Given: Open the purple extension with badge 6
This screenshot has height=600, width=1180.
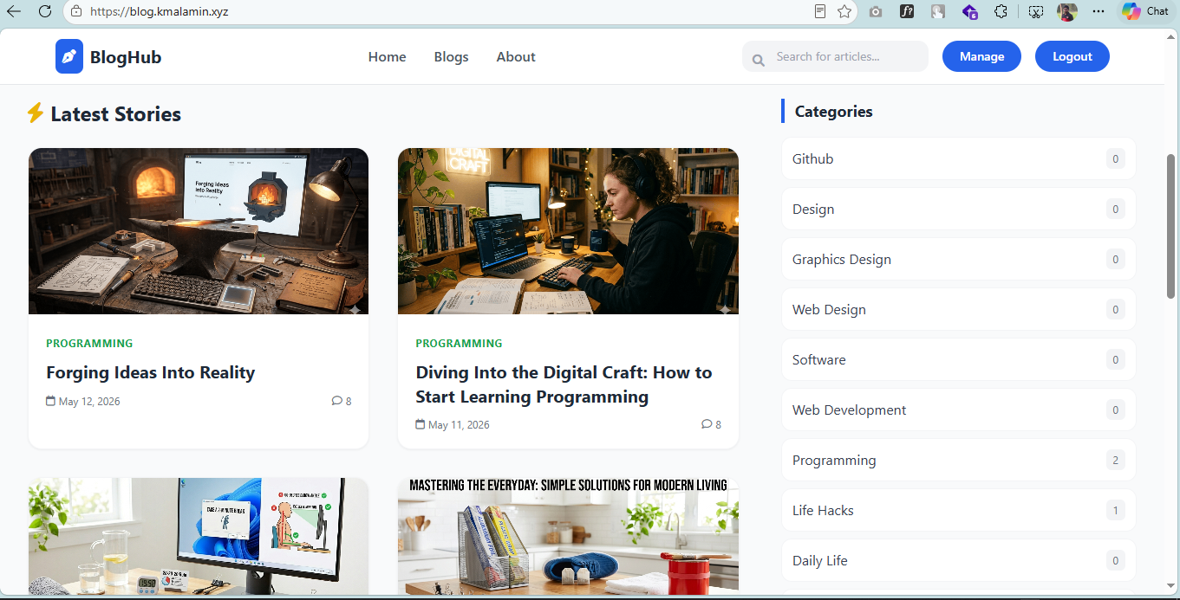Looking at the screenshot, I should click(x=970, y=12).
